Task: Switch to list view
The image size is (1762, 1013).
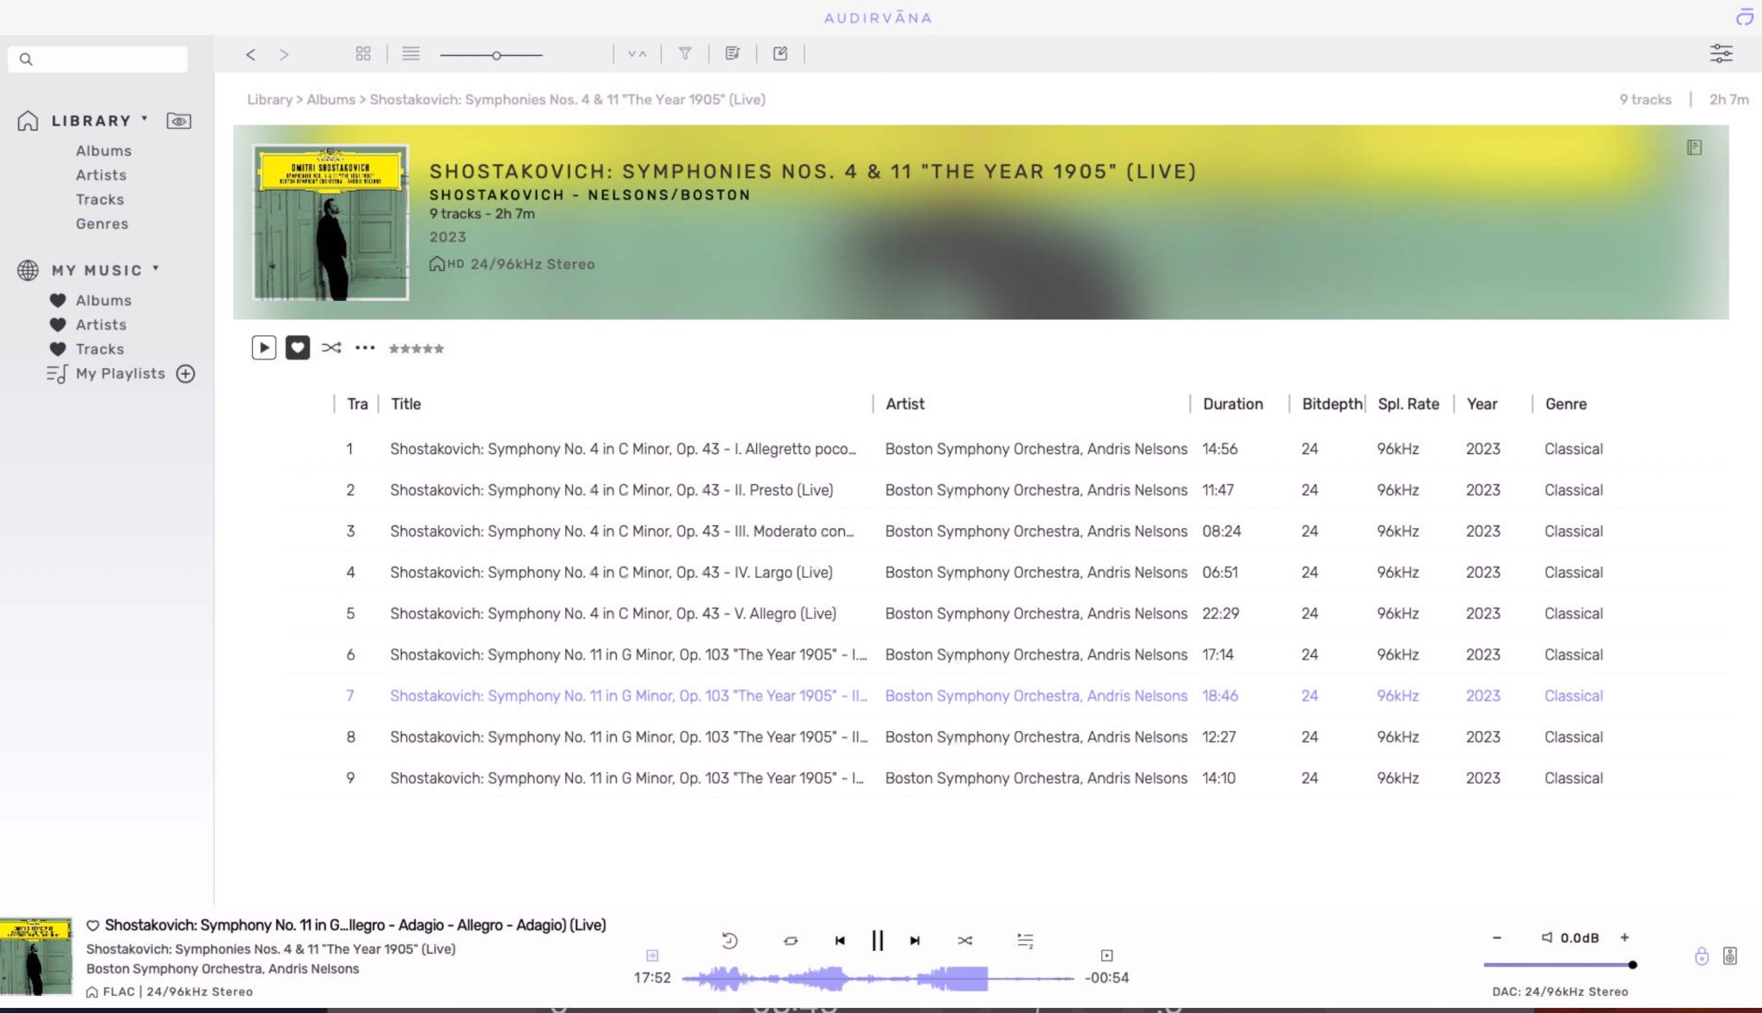Action: 411,54
